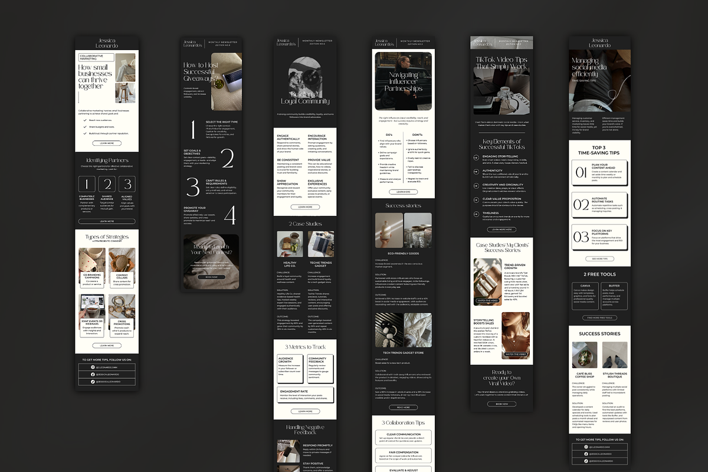
Task: Click the arrow icon beside Creativity and Originality
Action: tap(476, 185)
